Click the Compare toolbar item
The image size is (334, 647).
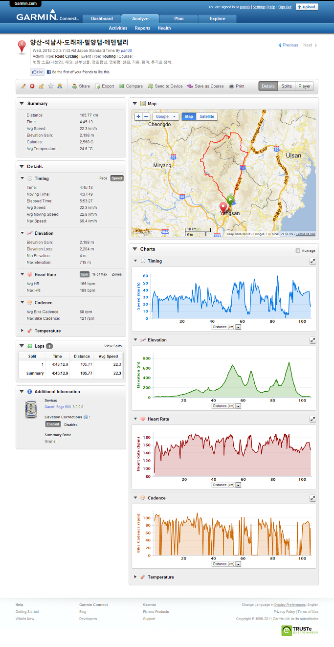(x=131, y=86)
